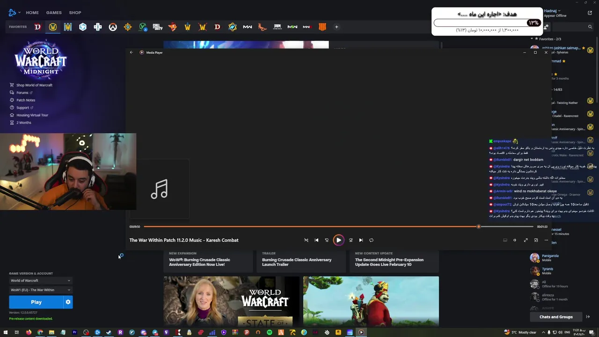Go back in Media Player
This screenshot has height=337, width=599.
click(131, 52)
